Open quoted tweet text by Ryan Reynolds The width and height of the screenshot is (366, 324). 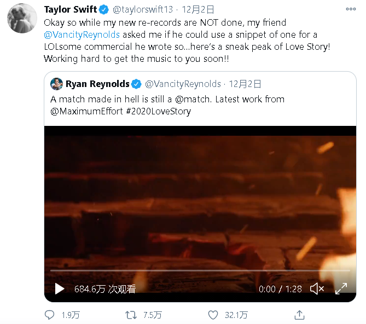point(167,105)
